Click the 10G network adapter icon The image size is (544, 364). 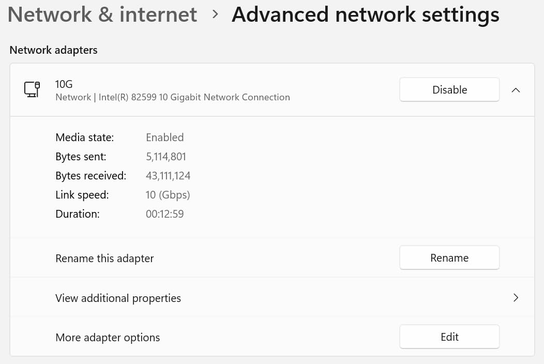click(32, 89)
